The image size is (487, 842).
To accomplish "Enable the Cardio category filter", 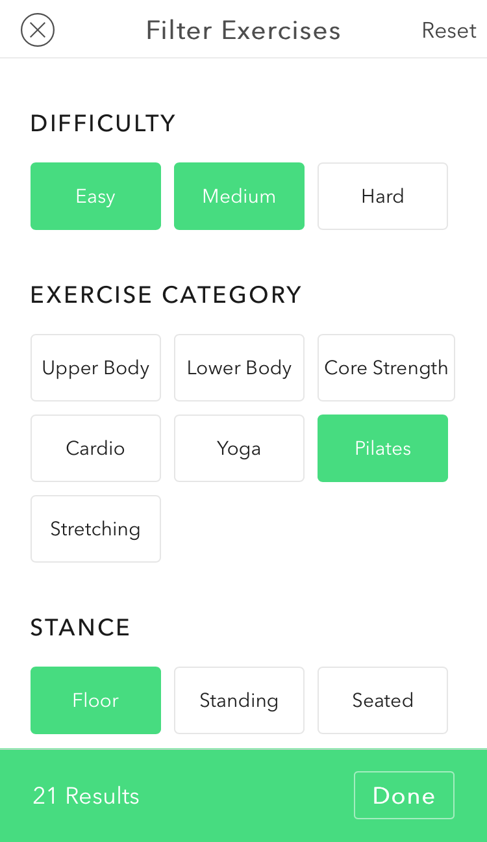I will 95,448.
